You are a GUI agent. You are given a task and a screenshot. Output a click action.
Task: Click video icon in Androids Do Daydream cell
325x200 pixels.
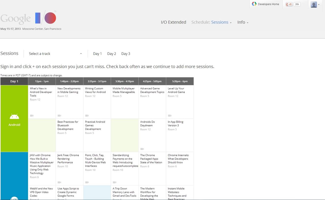coord(142,149)
